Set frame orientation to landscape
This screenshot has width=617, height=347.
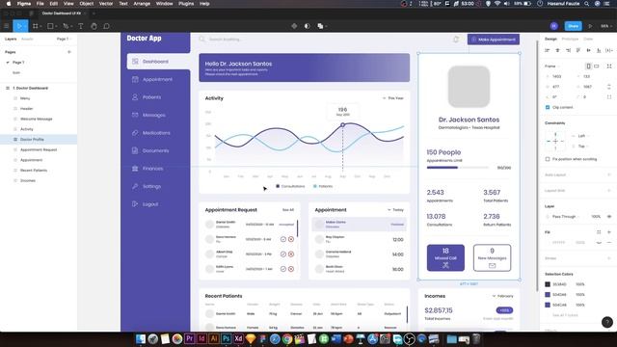tap(597, 67)
